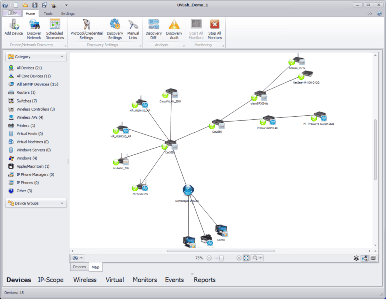Open the Wireless section

(85, 280)
